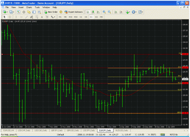Select the Fibonacci retracement tool
Image resolution: width=190 pixels, height=137 pixels.
point(37,17)
